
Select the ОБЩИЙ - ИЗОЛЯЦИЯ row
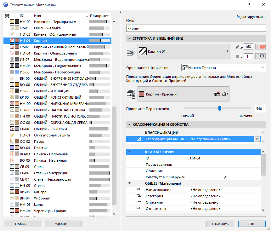coord(57,91)
